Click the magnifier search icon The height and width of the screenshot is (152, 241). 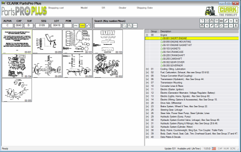(x=125, y=26)
